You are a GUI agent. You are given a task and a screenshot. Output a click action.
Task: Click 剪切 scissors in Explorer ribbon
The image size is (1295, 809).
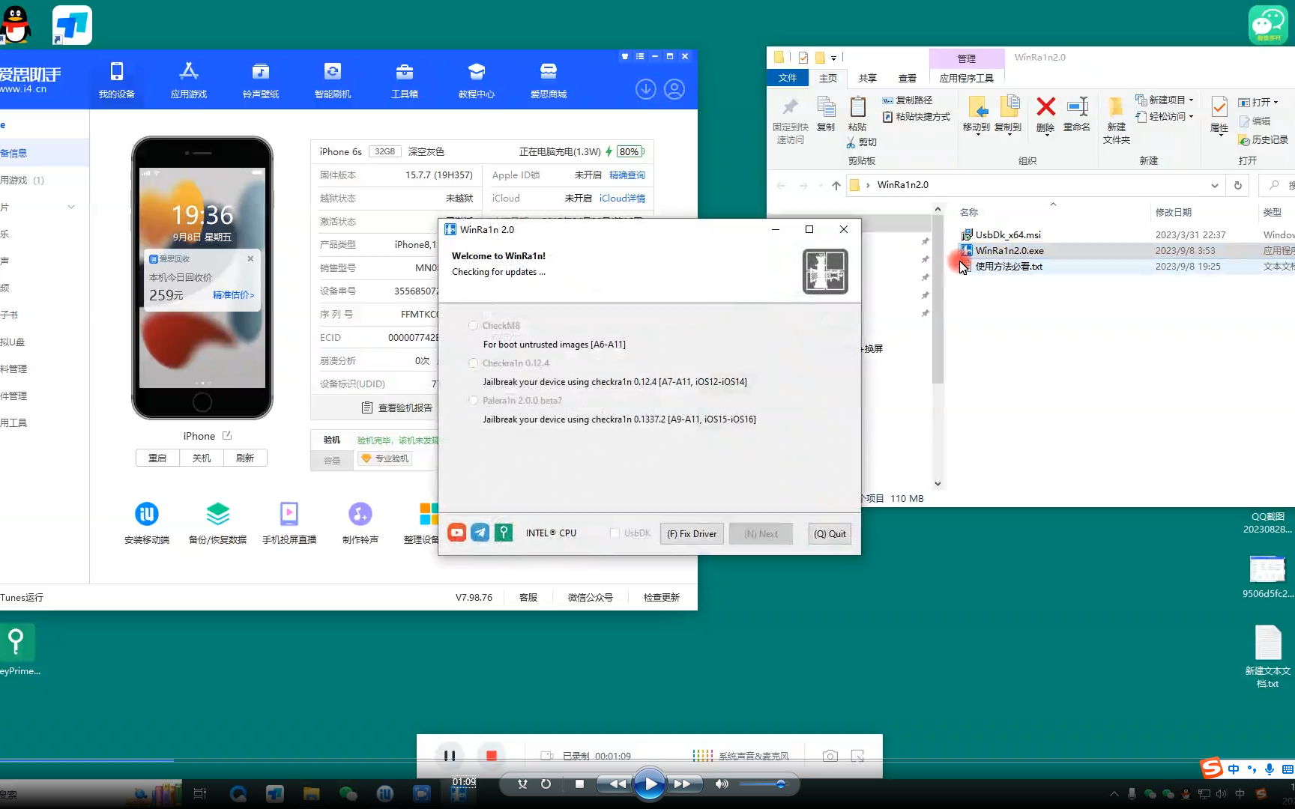[862, 142]
